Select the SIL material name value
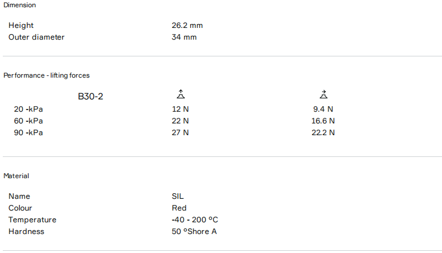The height and width of the screenshot is (253, 442). [x=177, y=197]
